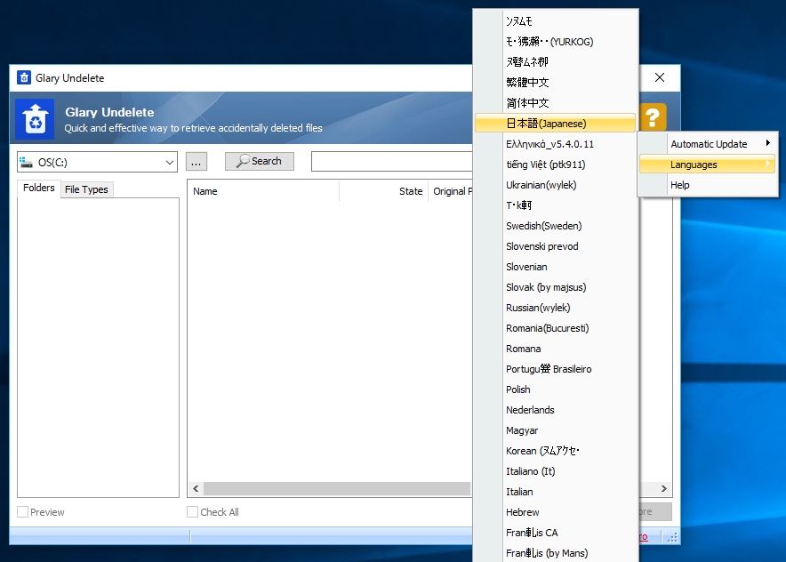Screen dimensions: 786x562
Task: Open the Automatic Update submenu
Action: (708, 144)
